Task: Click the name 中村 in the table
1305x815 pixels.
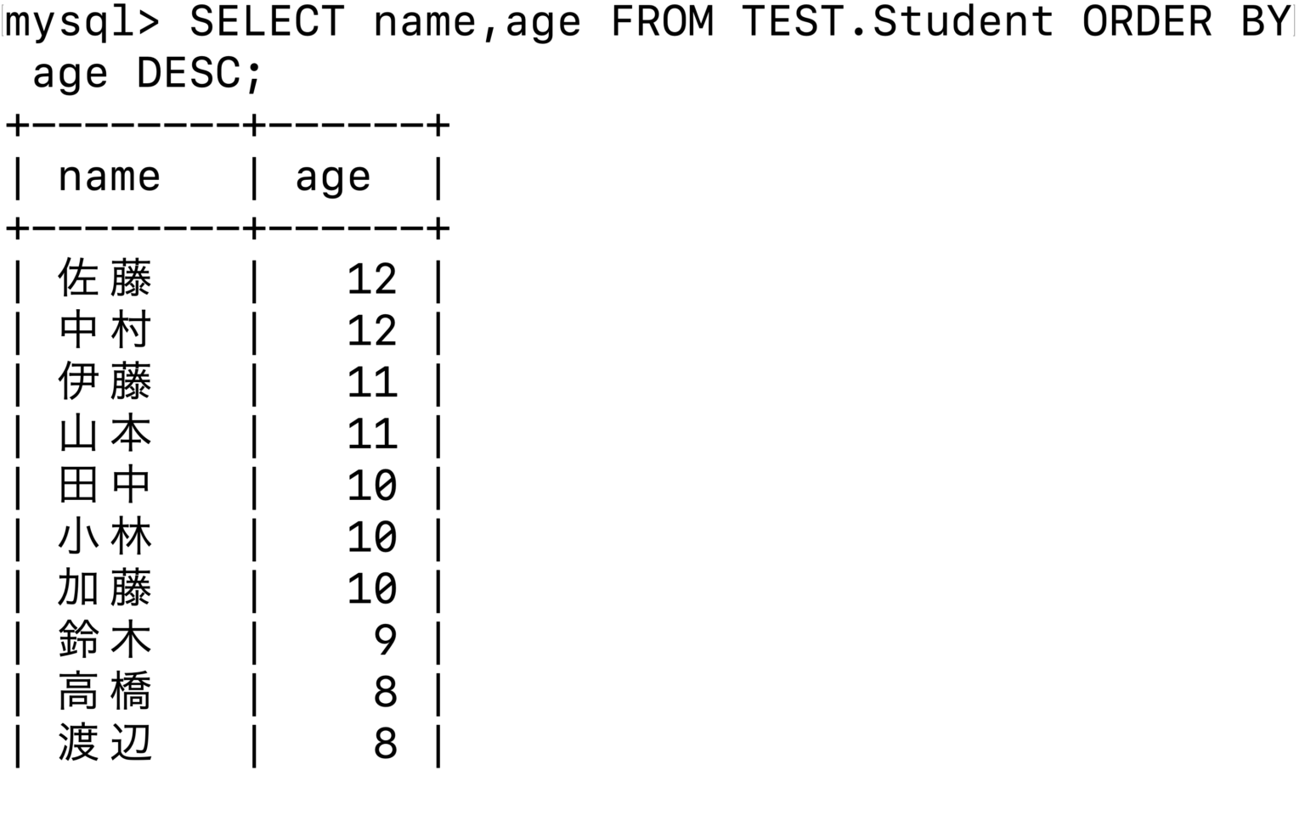Action: (x=105, y=330)
